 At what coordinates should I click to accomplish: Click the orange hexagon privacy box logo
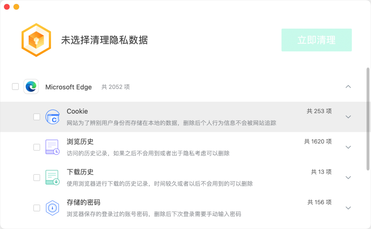click(x=36, y=40)
